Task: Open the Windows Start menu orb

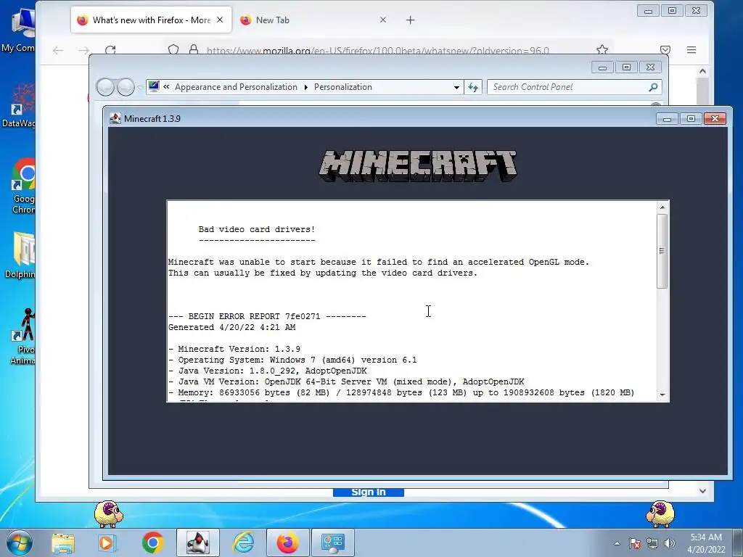Action: click(20, 542)
